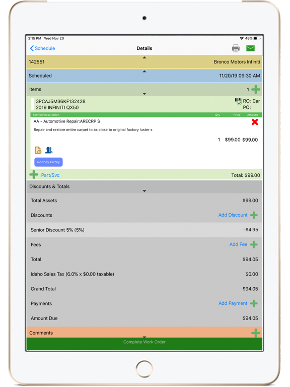Viewport: 290px width, 387px height.
Task: Go back to Schedule
Action: coord(42,48)
